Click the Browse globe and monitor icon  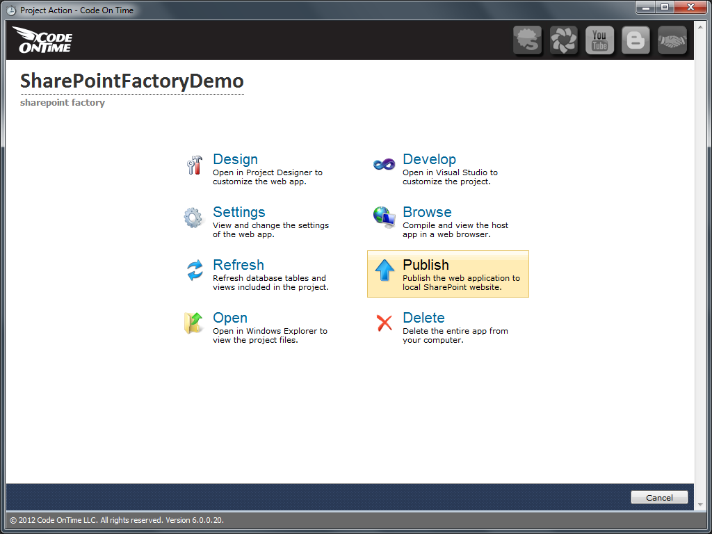coord(384,217)
